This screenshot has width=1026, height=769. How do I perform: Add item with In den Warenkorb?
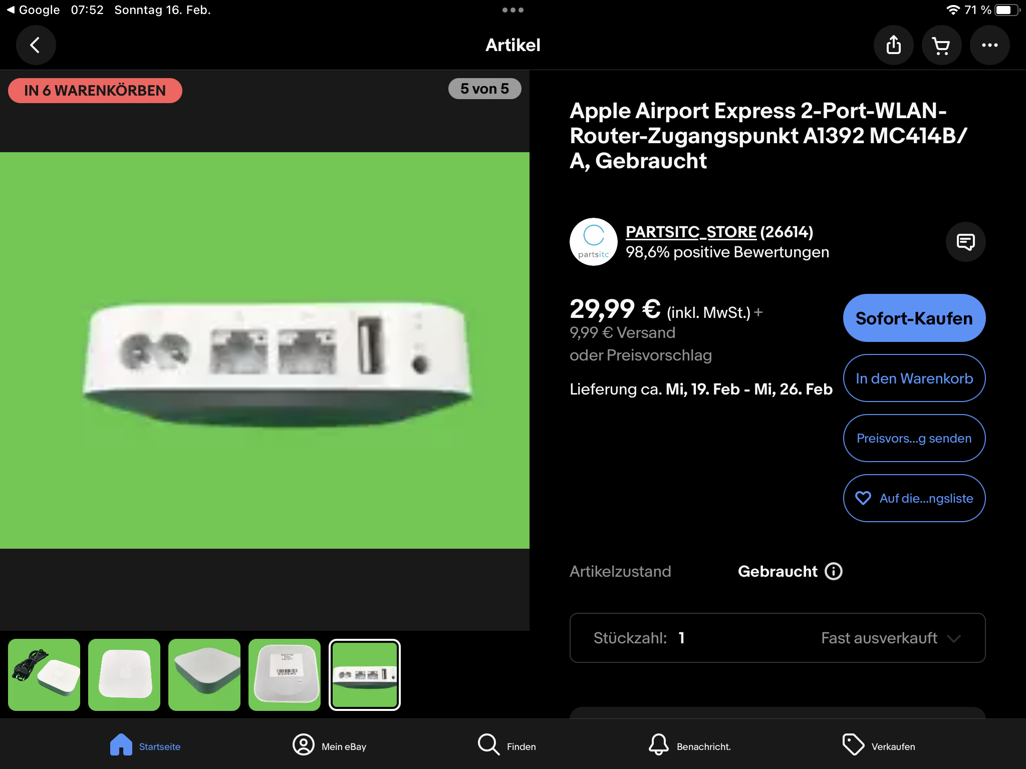click(914, 378)
